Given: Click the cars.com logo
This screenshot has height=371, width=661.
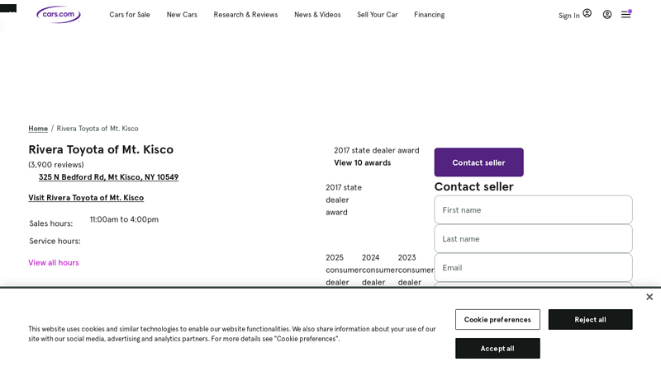Looking at the screenshot, I should pos(58,14).
